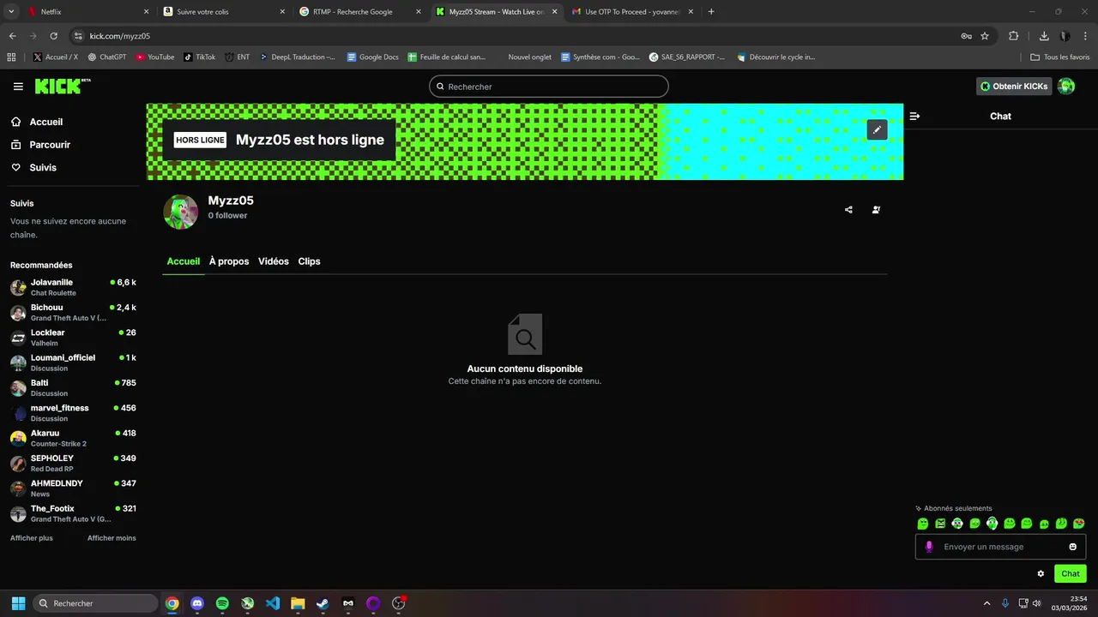Open recommended channel SEPHOLEY
Screen dimensions: 1098x617
tap(73, 463)
